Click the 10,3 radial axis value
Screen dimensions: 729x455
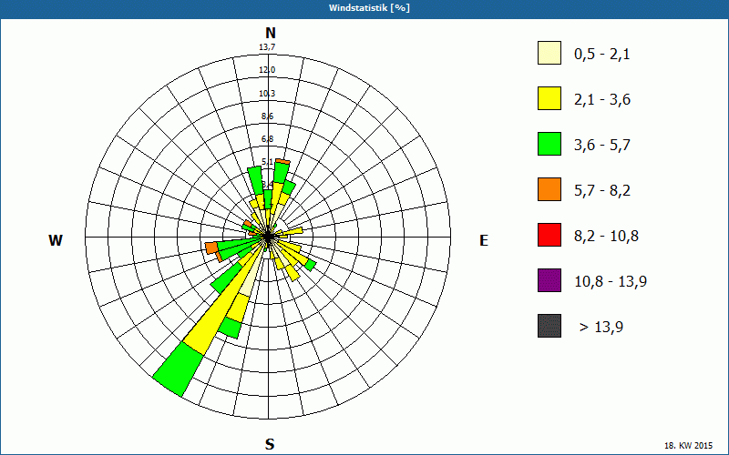(267, 94)
